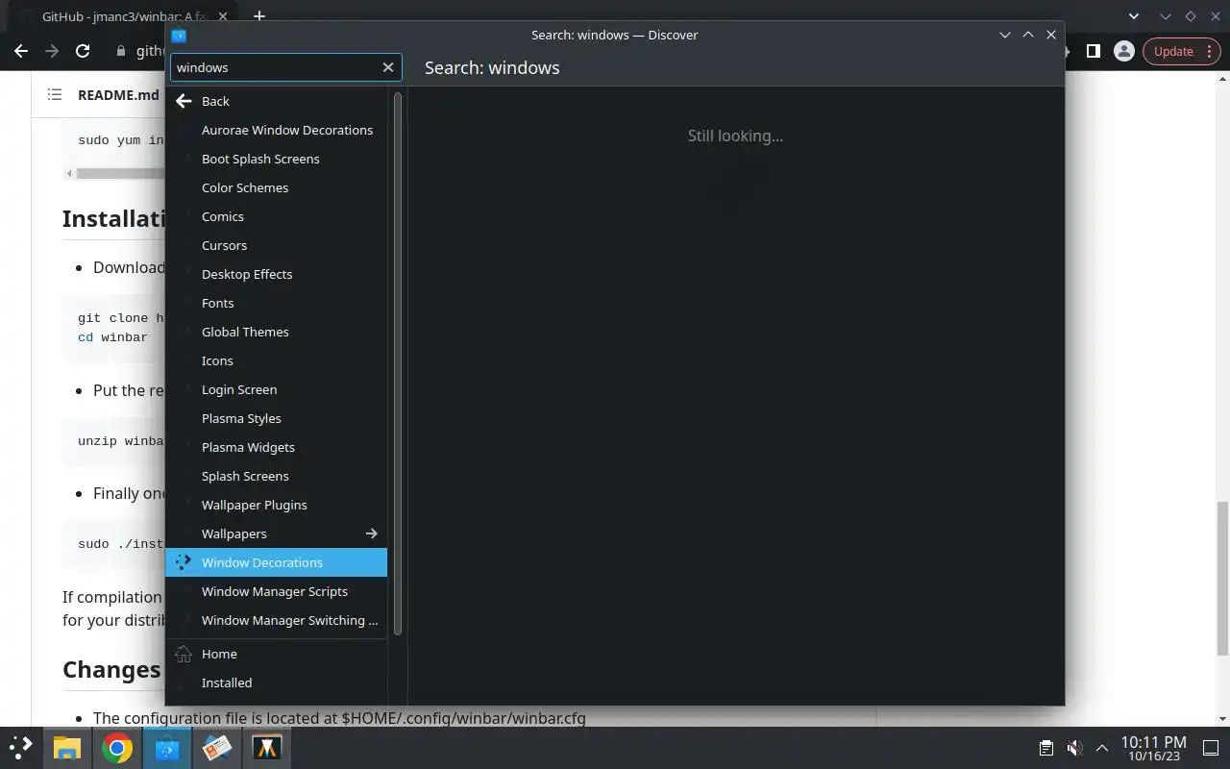Select Aurorae Window Decorations category
This screenshot has height=769, width=1230.
[x=276, y=130]
